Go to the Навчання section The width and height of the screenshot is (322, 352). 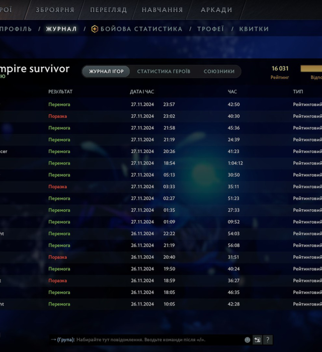tap(162, 10)
